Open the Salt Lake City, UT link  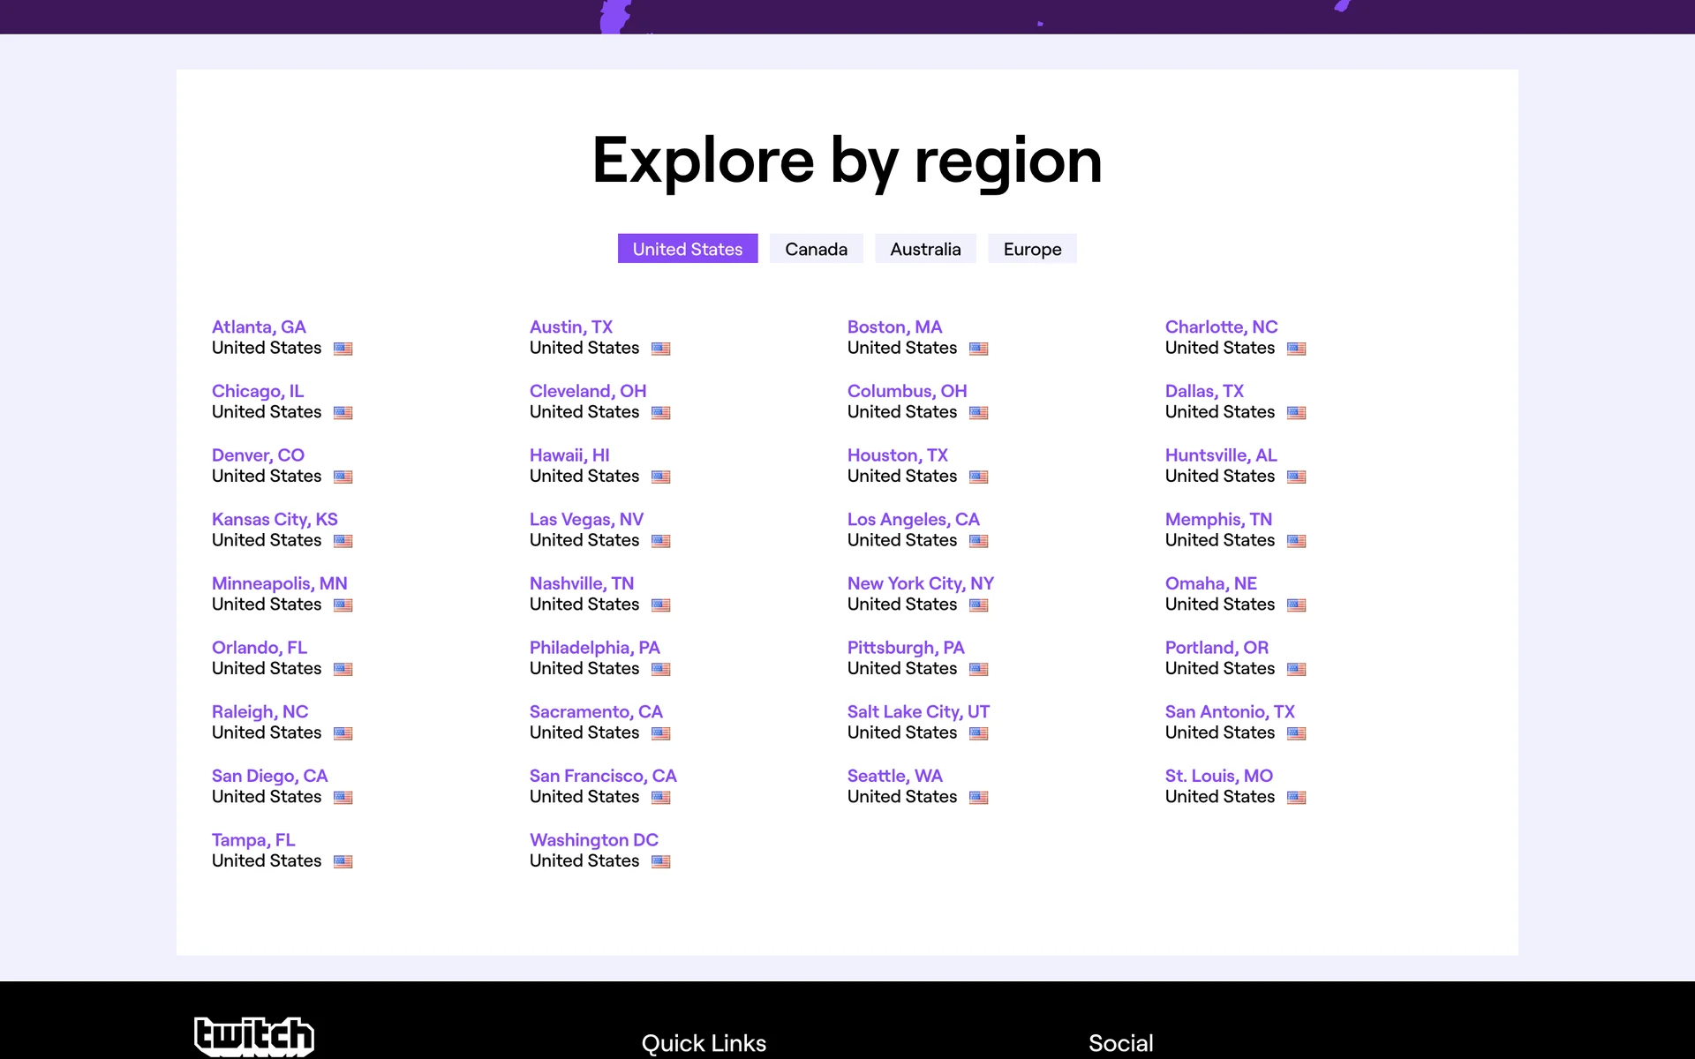918,712
